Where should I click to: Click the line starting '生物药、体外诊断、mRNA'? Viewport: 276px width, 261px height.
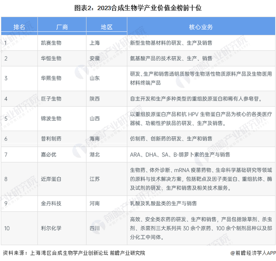pyautogui.click(x=201, y=170)
